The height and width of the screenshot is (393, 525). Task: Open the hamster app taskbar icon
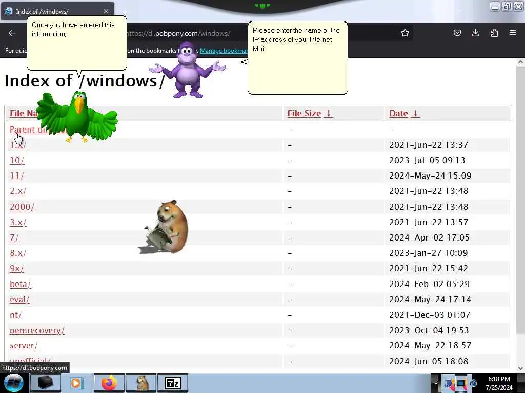pos(141,383)
